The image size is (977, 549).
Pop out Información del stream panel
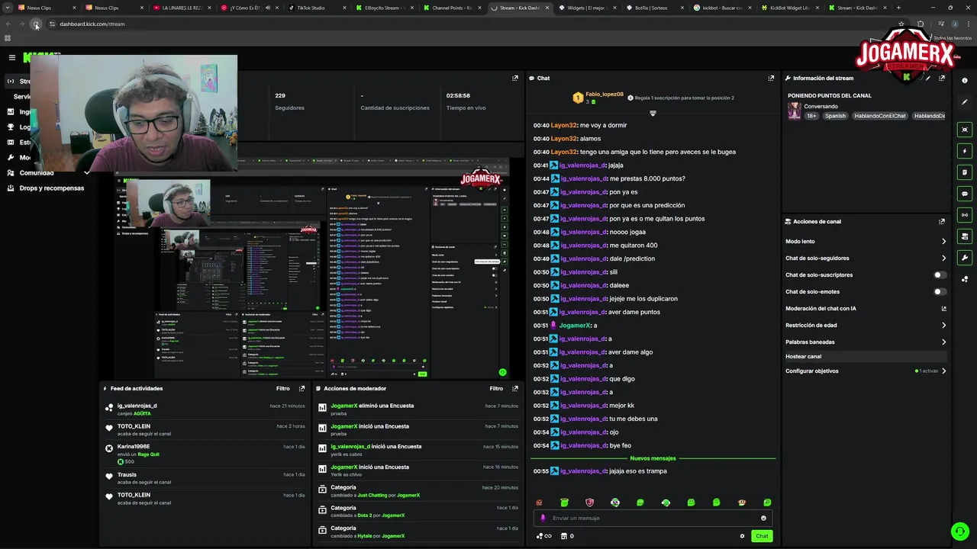point(942,78)
